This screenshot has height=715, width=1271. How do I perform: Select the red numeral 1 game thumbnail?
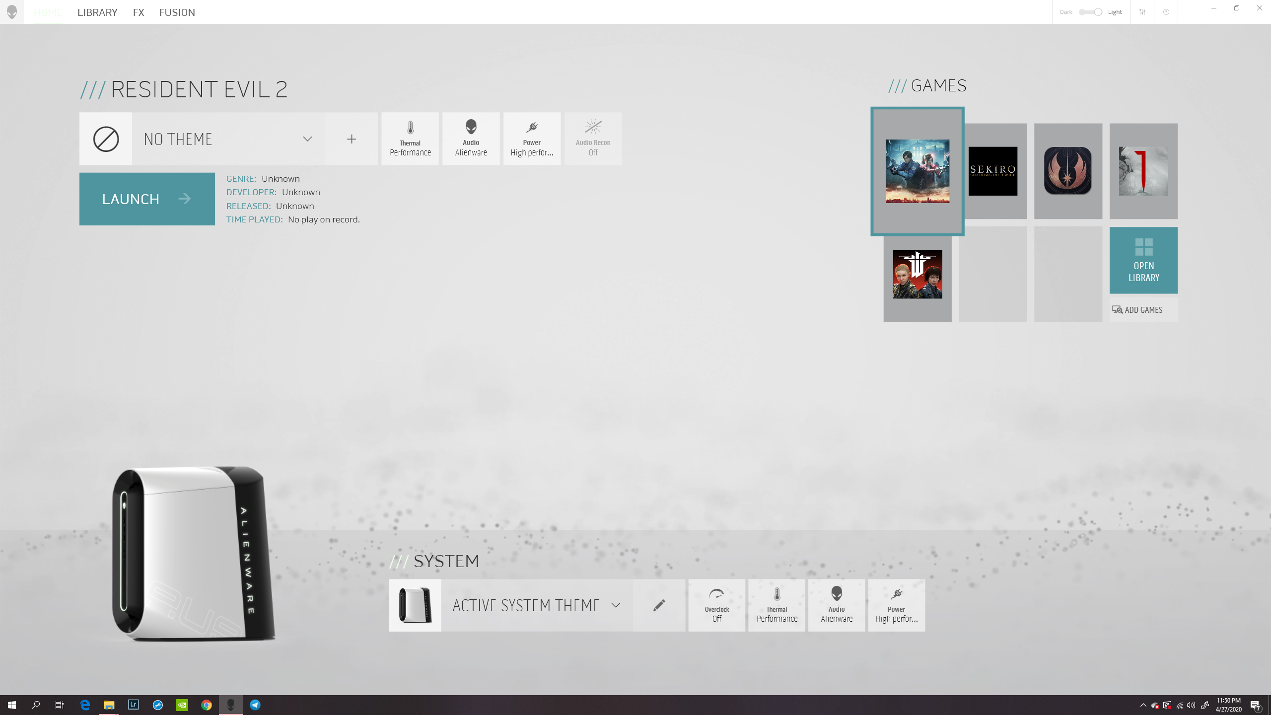[1143, 171]
